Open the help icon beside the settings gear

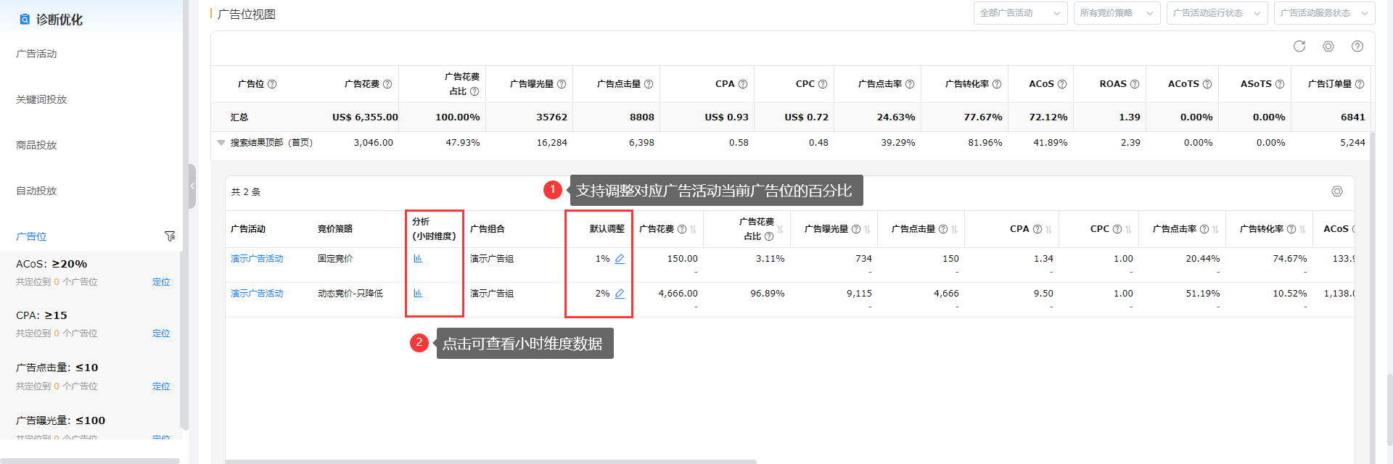(x=1357, y=46)
